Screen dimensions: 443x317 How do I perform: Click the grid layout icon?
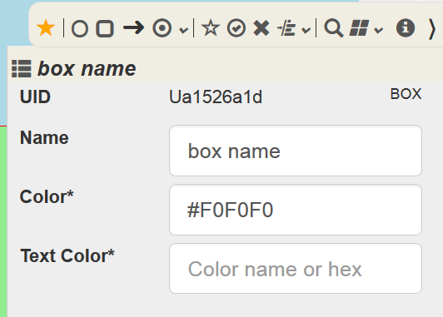(x=359, y=28)
